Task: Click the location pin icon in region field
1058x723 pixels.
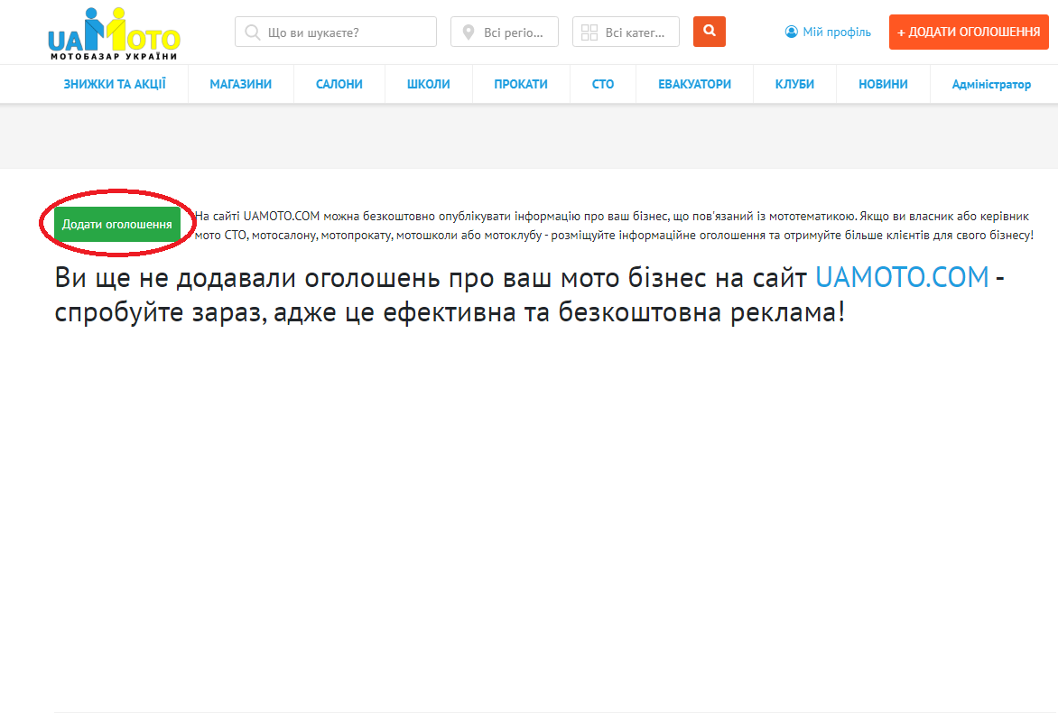Action: click(x=469, y=32)
